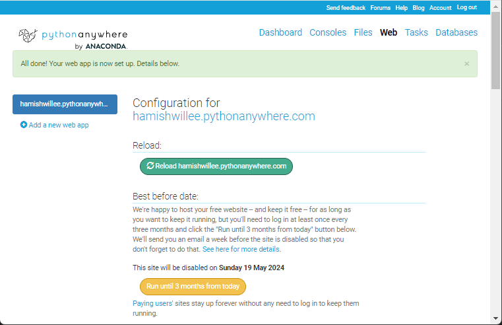
Task: Open the 'See here for more details' link
Action: [241, 250]
